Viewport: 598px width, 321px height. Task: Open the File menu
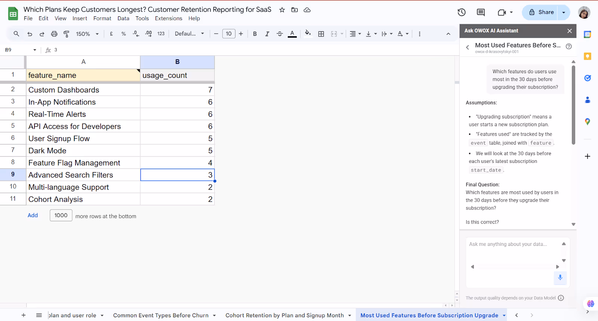point(28,18)
